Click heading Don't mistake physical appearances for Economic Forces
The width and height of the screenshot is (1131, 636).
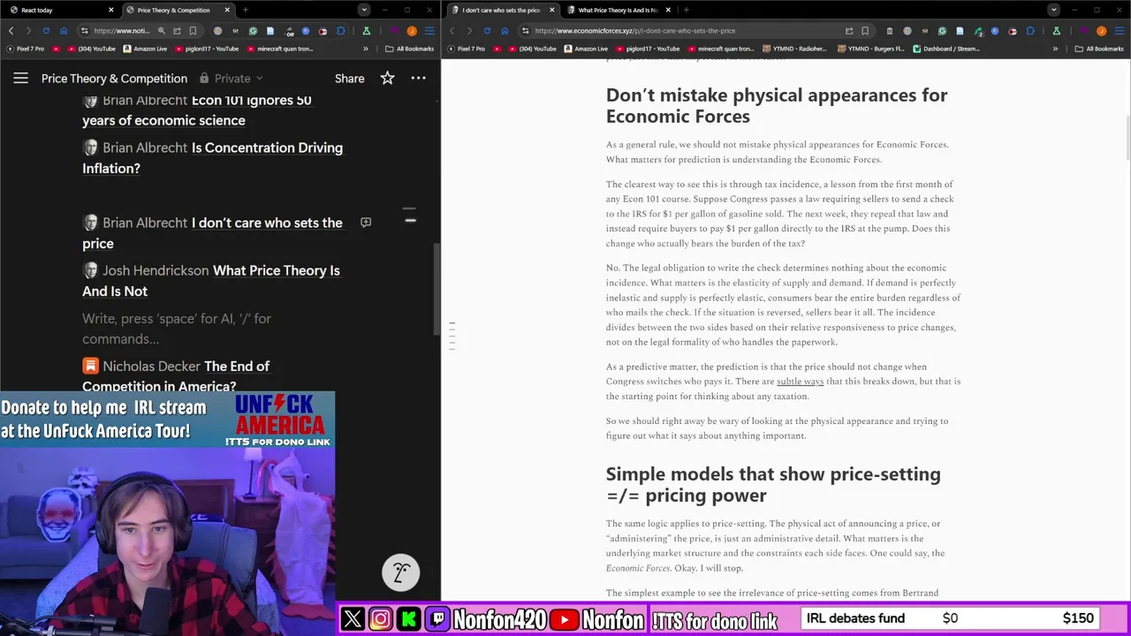click(776, 105)
